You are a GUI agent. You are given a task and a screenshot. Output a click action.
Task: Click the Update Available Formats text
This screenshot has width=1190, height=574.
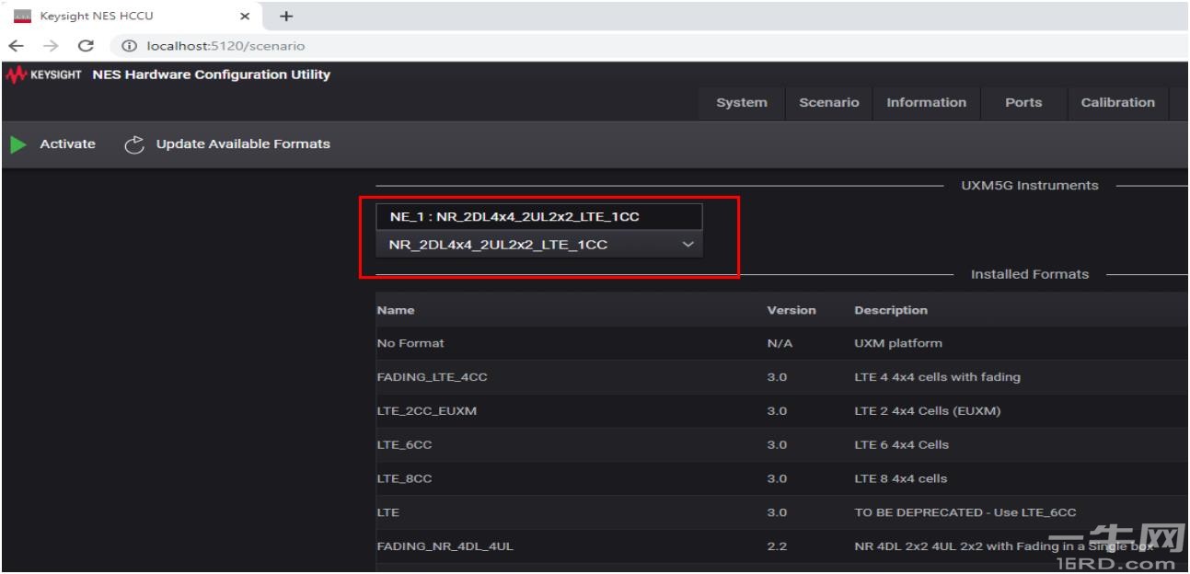[243, 144]
